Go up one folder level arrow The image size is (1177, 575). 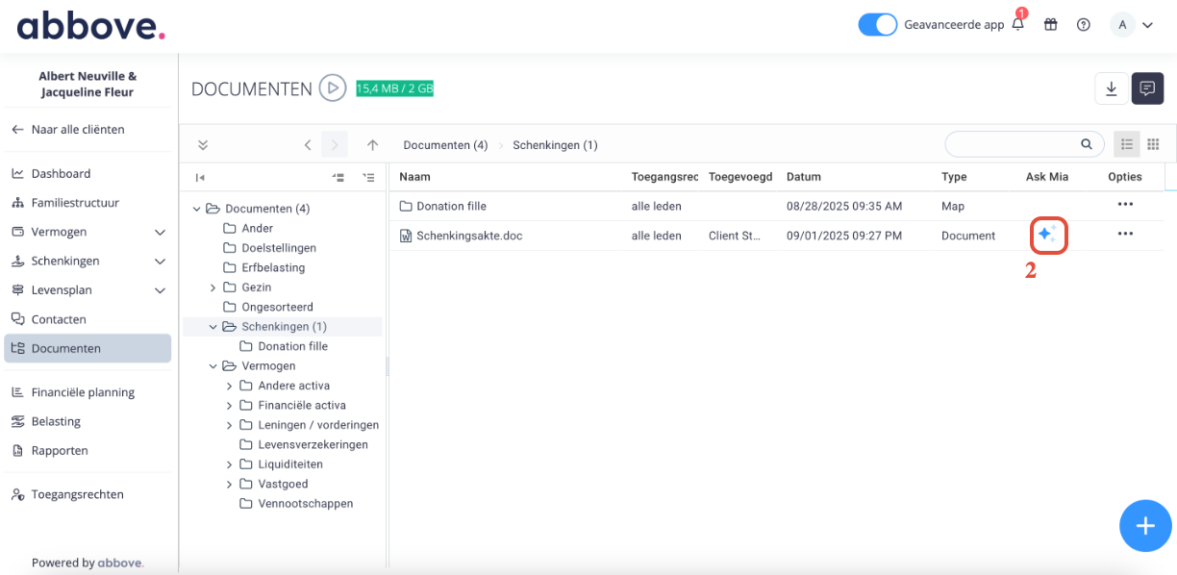[372, 144]
